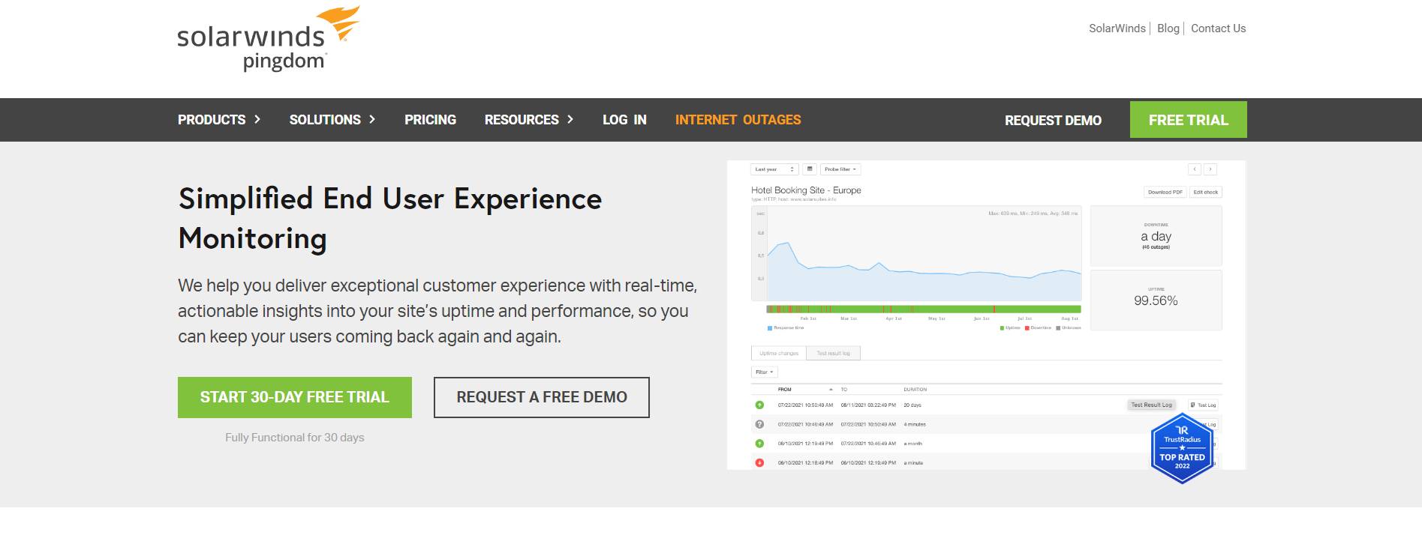Open the Probe filter dropdown

(x=840, y=169)
